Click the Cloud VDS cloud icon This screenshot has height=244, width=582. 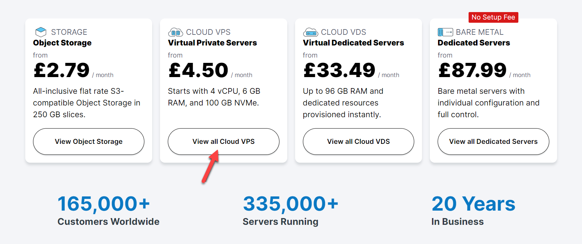(x=310, y=32)
